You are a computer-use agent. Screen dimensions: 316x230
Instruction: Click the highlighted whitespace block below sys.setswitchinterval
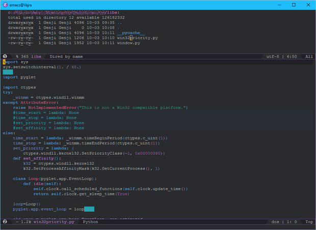coord(8,72)
